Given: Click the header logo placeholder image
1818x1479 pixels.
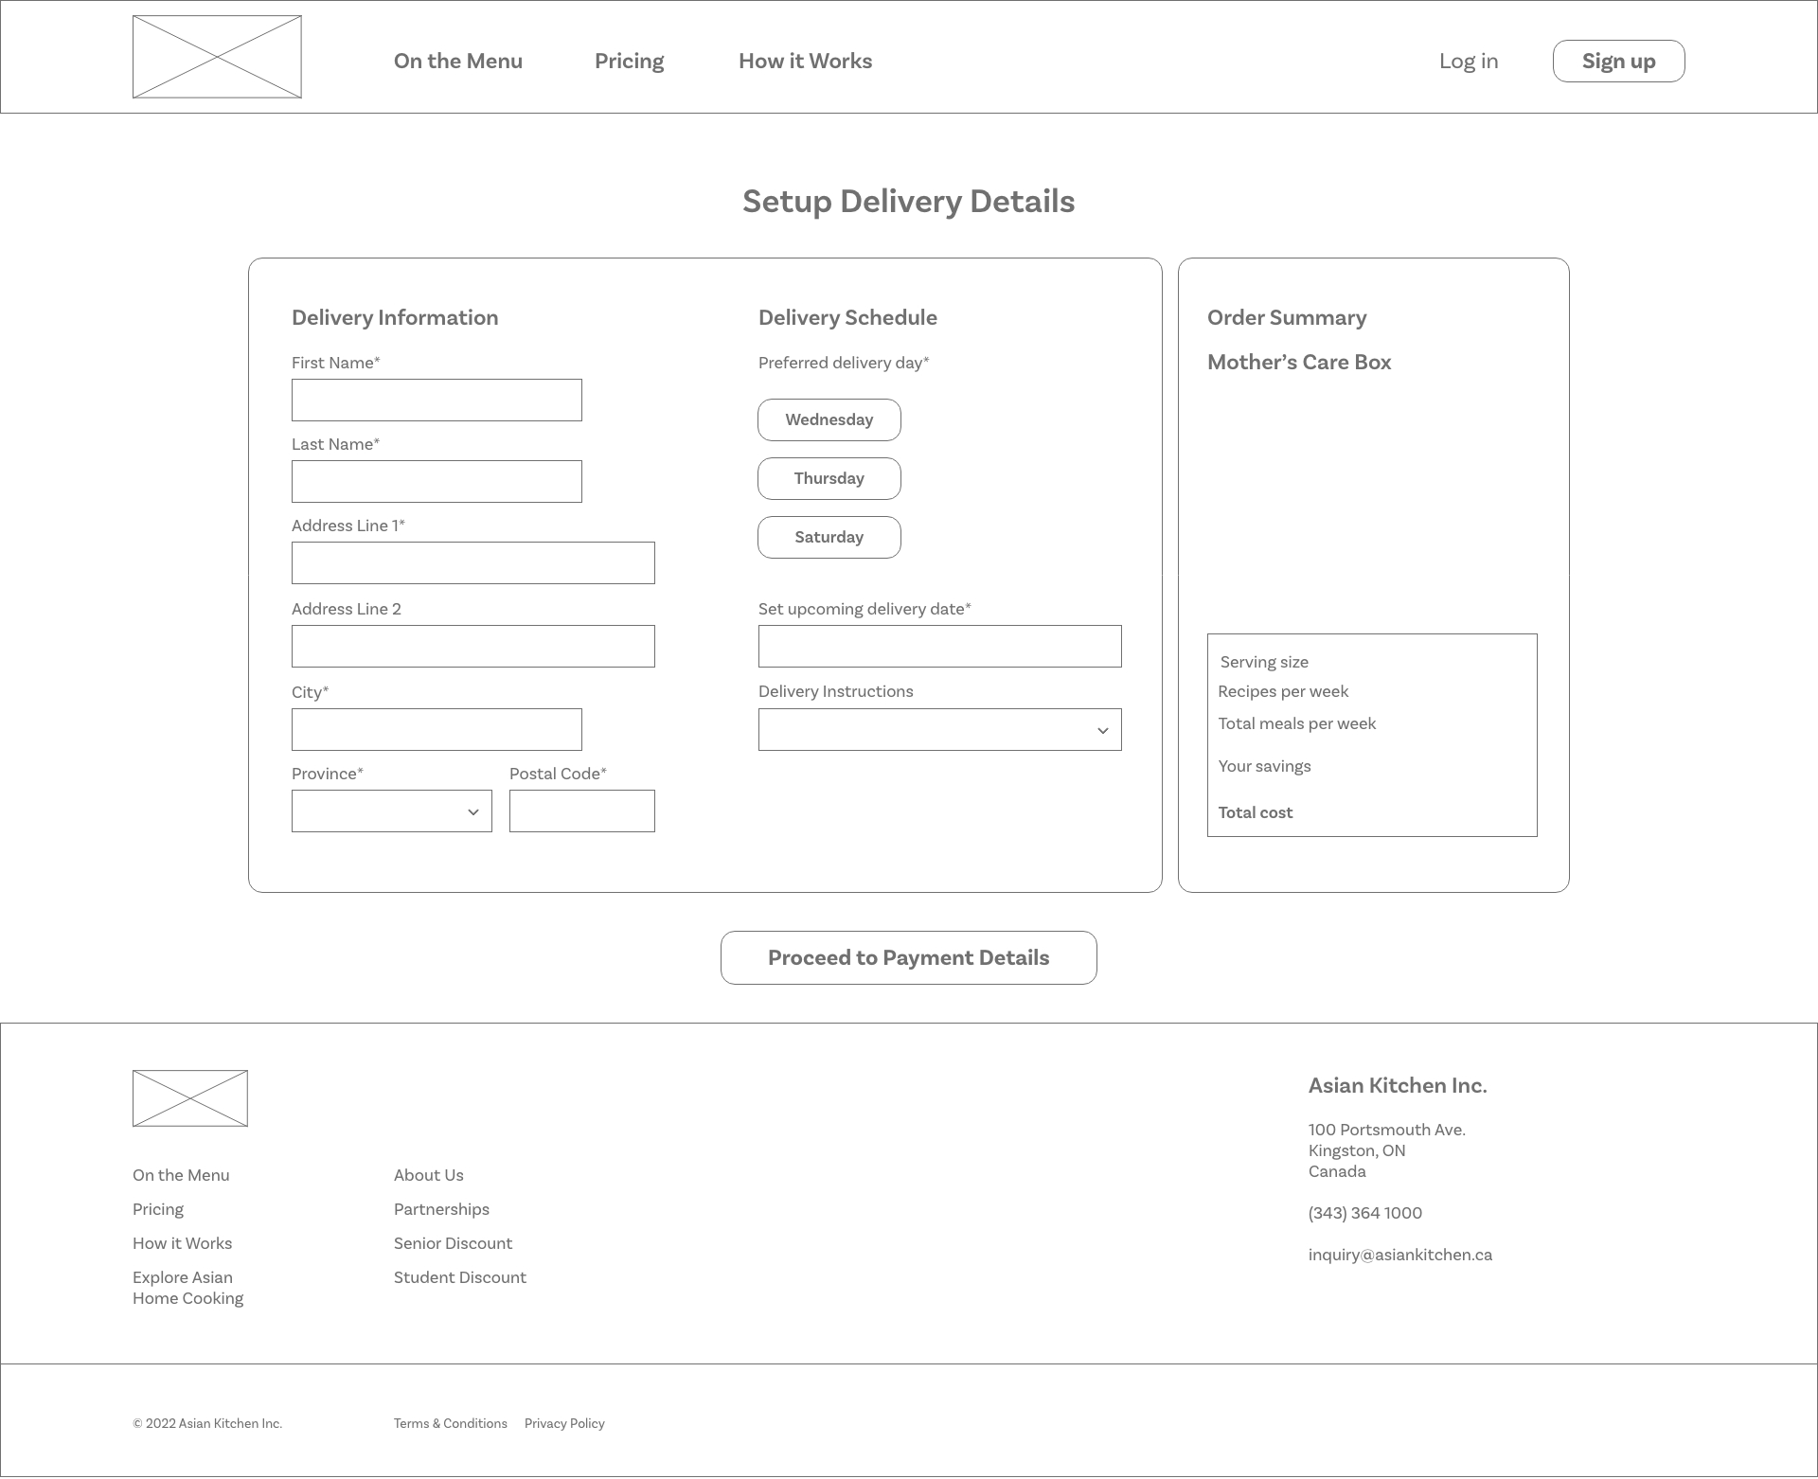Looking at the screenshot, I should 217,57.
